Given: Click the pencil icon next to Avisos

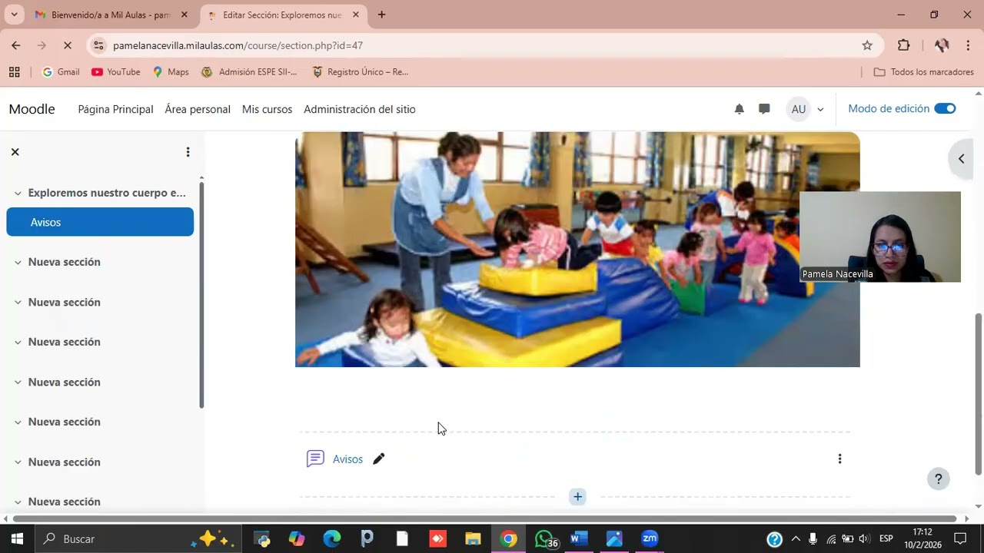Looking at the screenshot, I should 378,459.
